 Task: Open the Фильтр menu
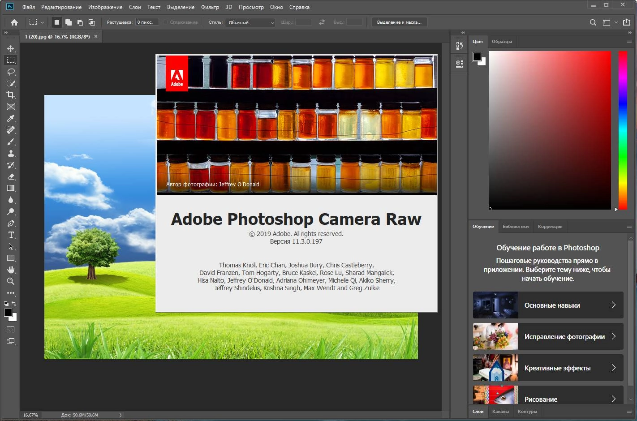coord(210,7)
